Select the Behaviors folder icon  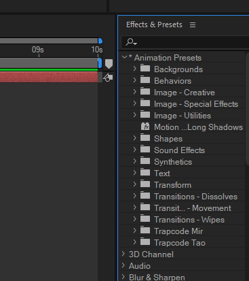pos(145,80)
